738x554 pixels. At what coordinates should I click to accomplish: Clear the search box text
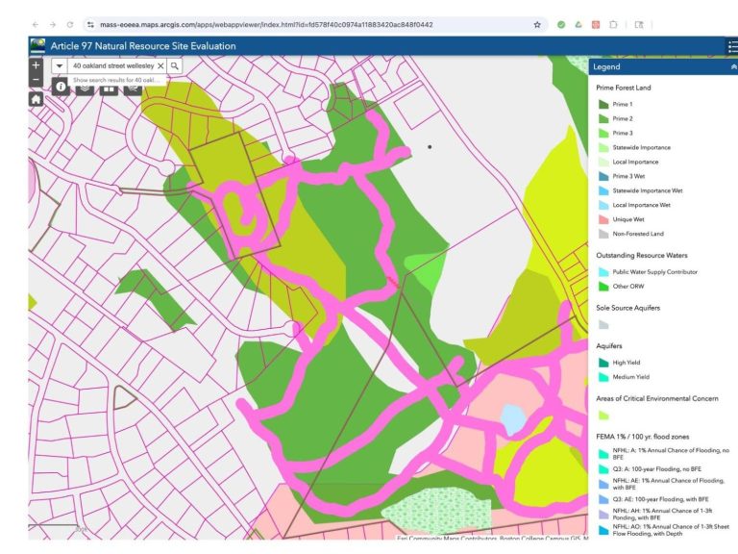160,65
